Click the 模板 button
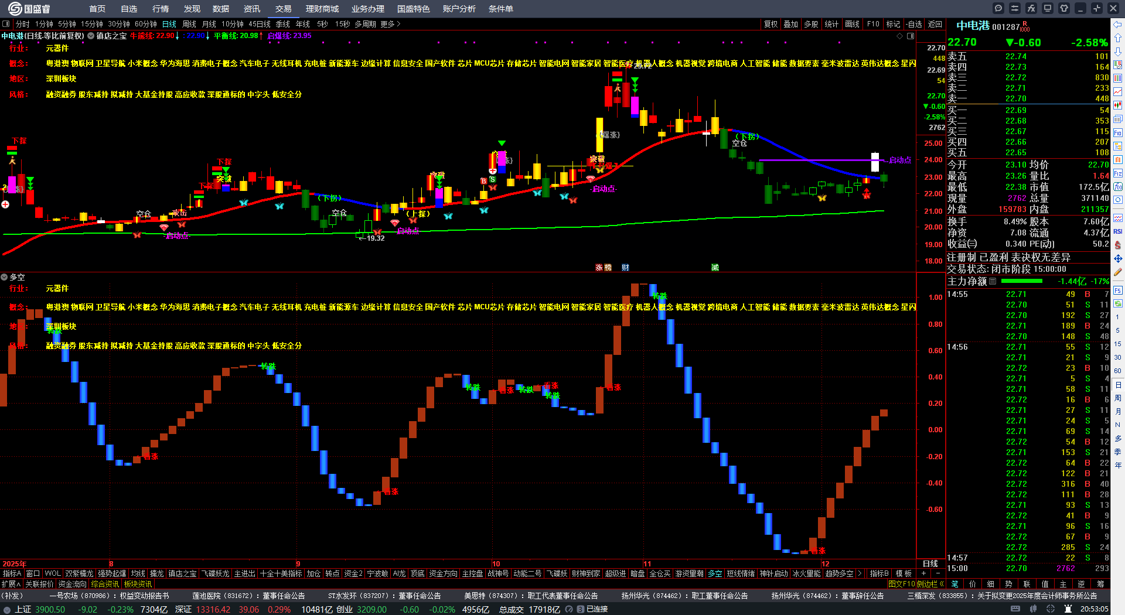 [904, 573]
